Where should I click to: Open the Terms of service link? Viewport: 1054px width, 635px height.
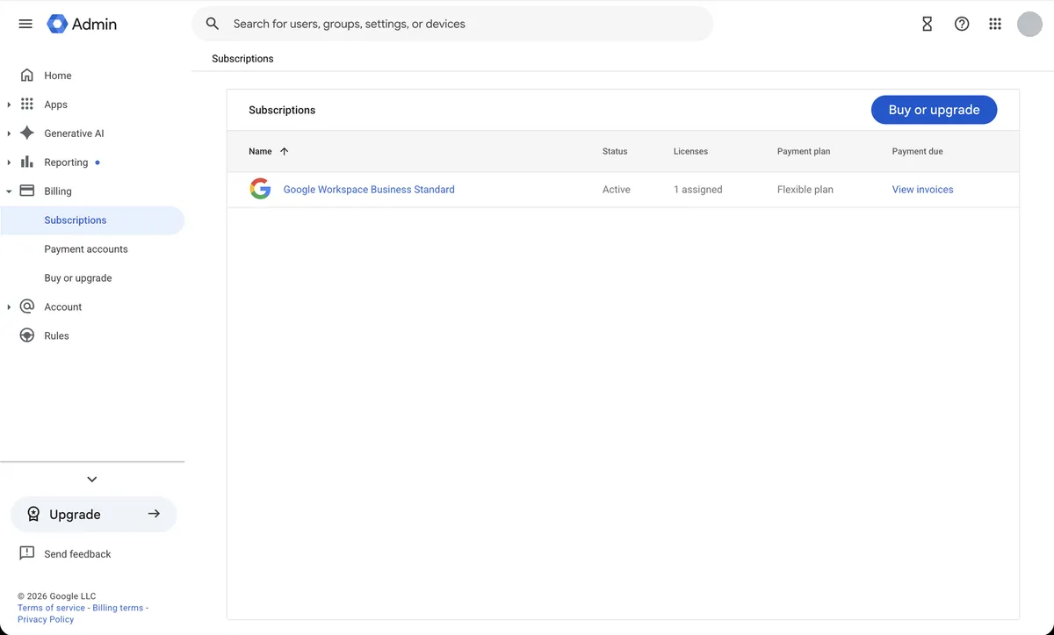pyautogui.click(x=51, y=608)
